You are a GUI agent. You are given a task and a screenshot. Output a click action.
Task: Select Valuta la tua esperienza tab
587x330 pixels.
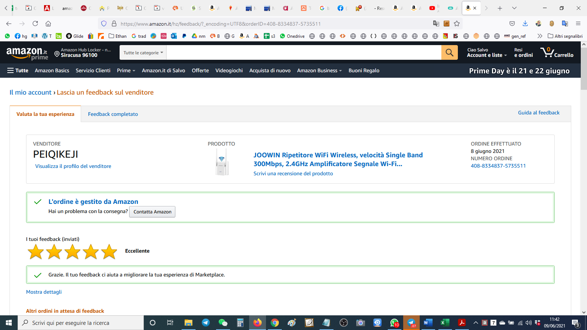[x=45, y=114]
